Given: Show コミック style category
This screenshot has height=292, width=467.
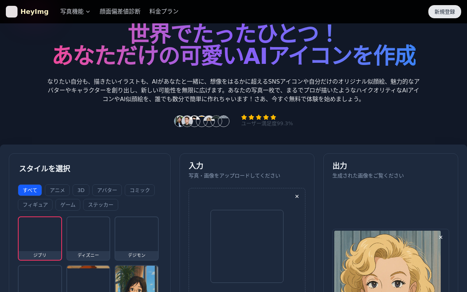Looking at the screenshot, I should (140, 190).
